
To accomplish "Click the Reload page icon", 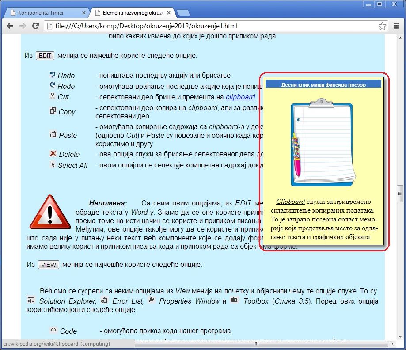I will click(36, 27).
